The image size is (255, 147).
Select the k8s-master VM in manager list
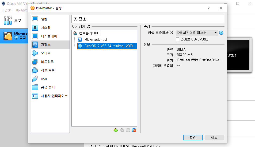coord(14,36)
